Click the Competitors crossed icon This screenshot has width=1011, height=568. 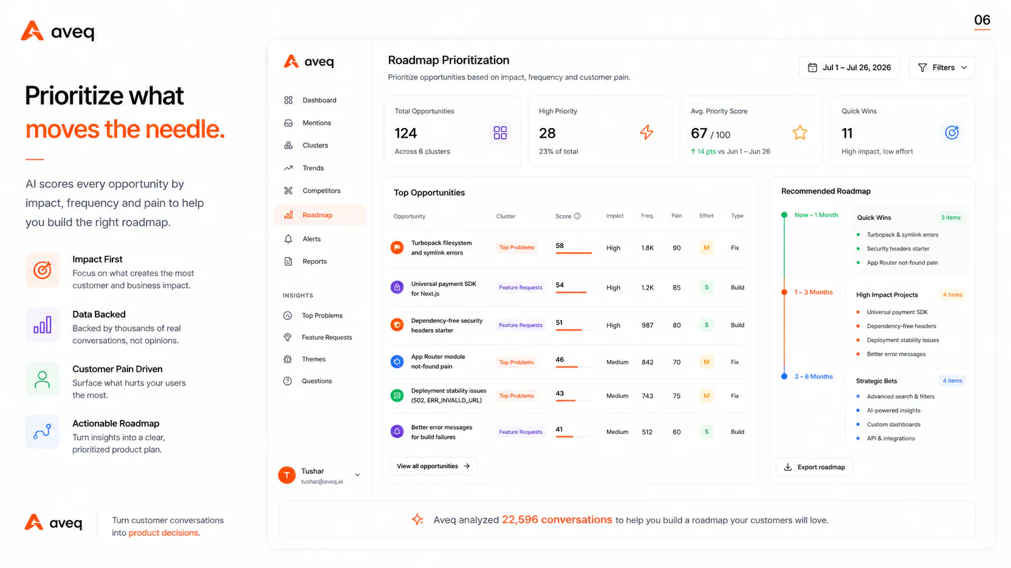(288, 191)
